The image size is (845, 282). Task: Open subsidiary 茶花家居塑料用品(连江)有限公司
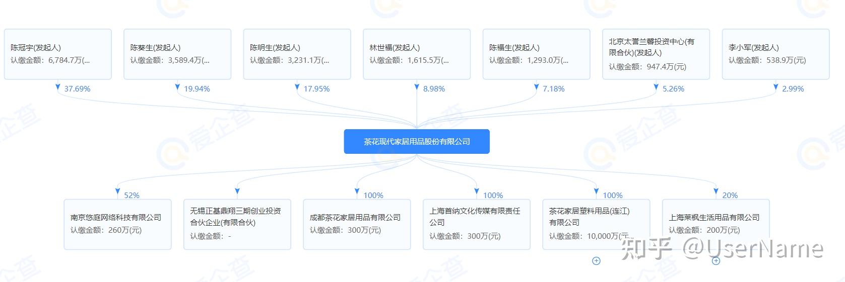click(596, 225)
